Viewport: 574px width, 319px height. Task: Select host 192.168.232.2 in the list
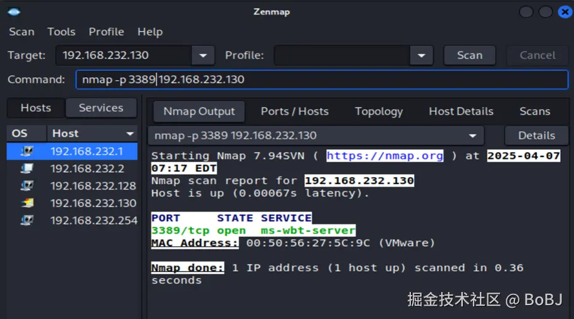coord(72,168)
